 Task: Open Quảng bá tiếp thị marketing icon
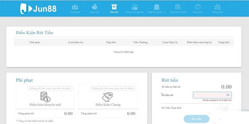(135, 7)
